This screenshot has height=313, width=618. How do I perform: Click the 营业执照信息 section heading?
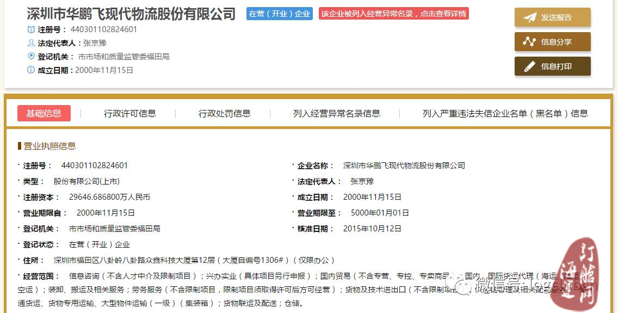(50, 146)
